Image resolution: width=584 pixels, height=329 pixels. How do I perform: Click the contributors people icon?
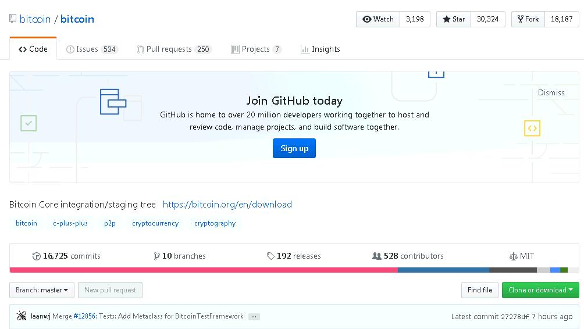click(377, 256)
